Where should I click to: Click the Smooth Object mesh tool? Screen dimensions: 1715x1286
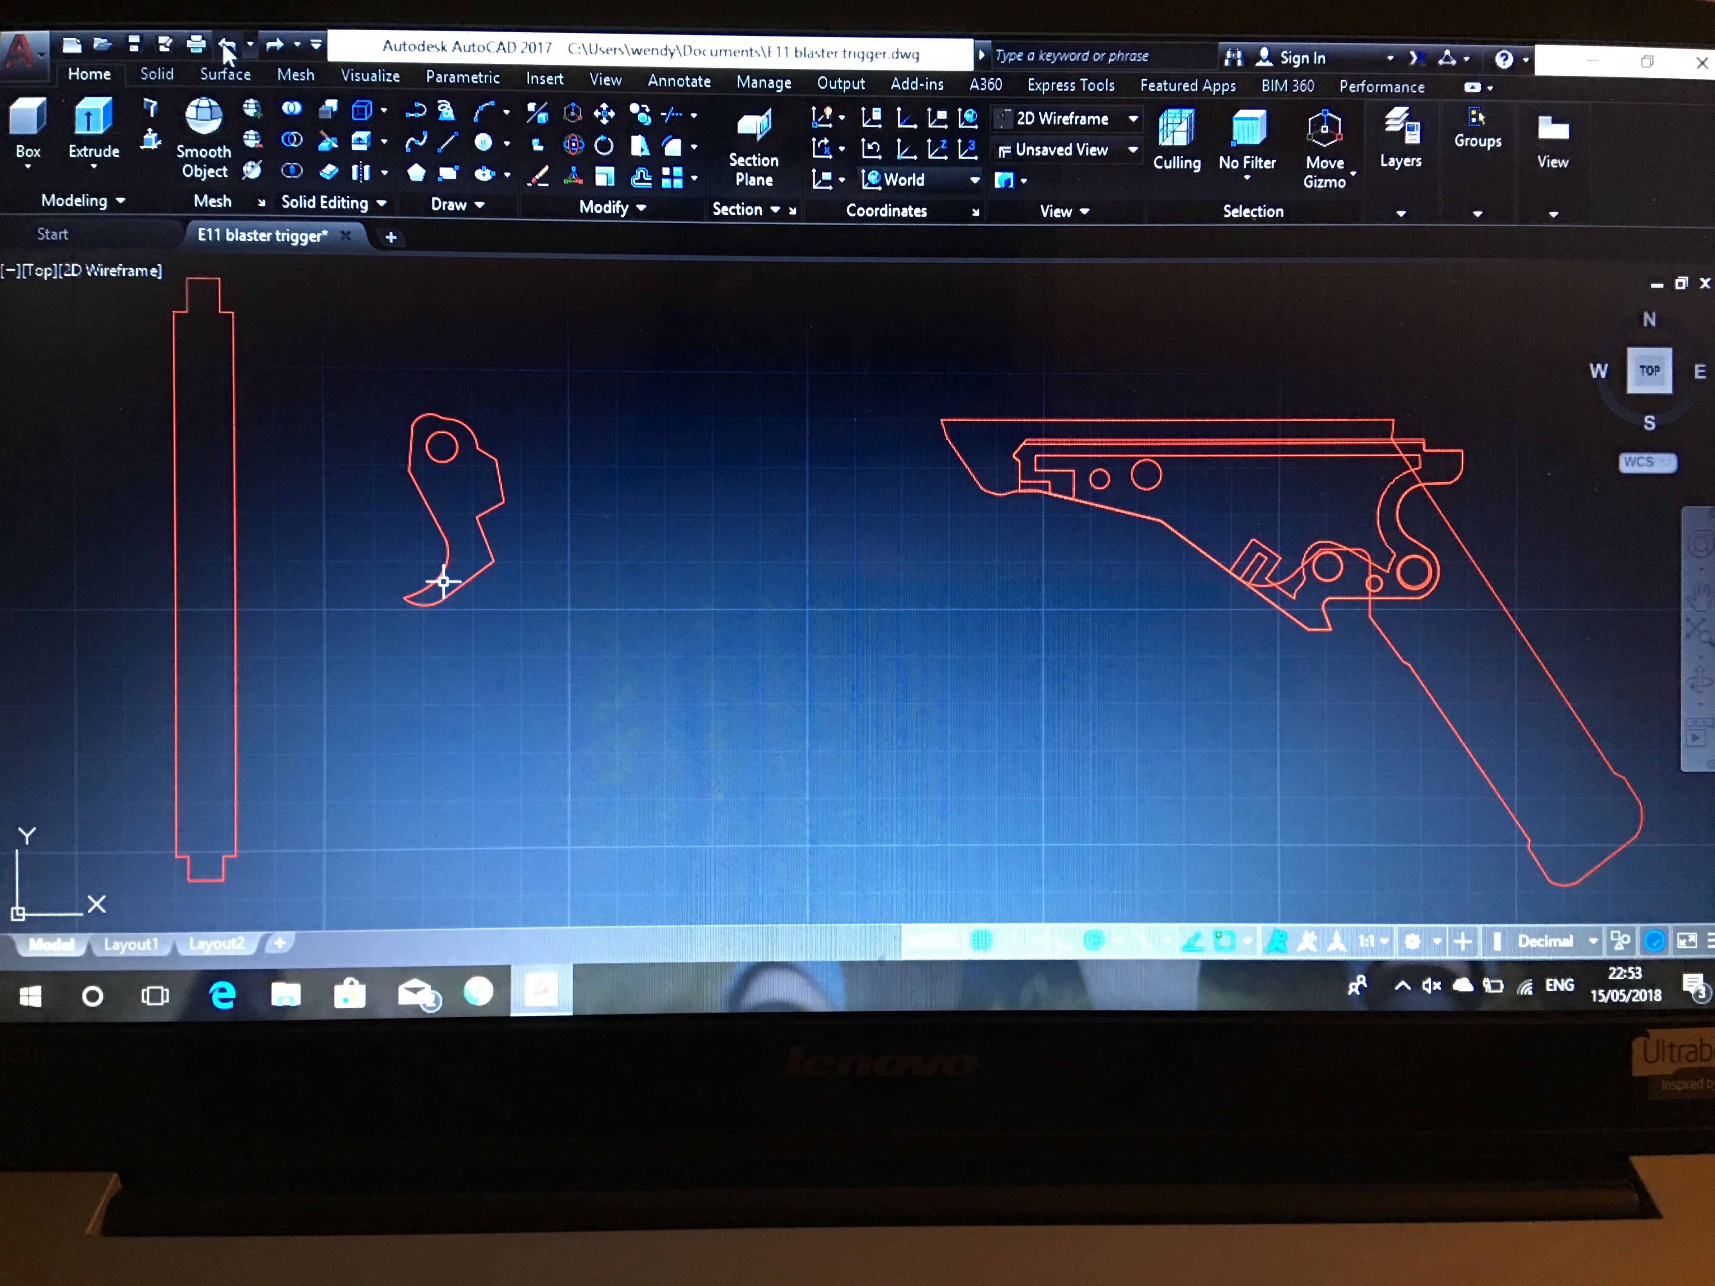click(x=204, y=138)
